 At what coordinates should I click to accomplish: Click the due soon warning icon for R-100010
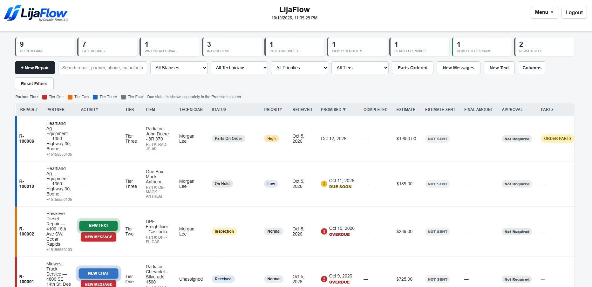(324, 184)
